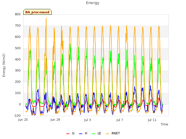Screen dimensions: 186x139
Task: Select the LE legend label
Action: pyautogui.click(x=99, y=133)
